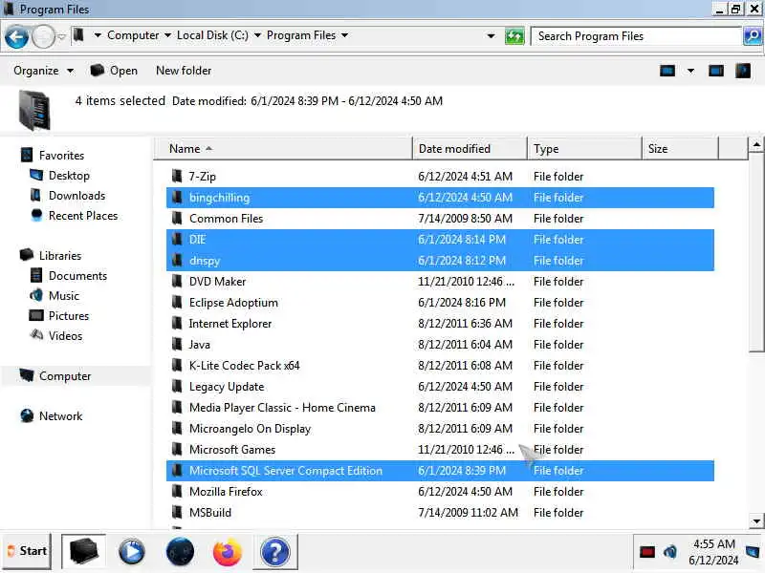
Task: Open the view options dropdown arrow
Action: [690, 71]
